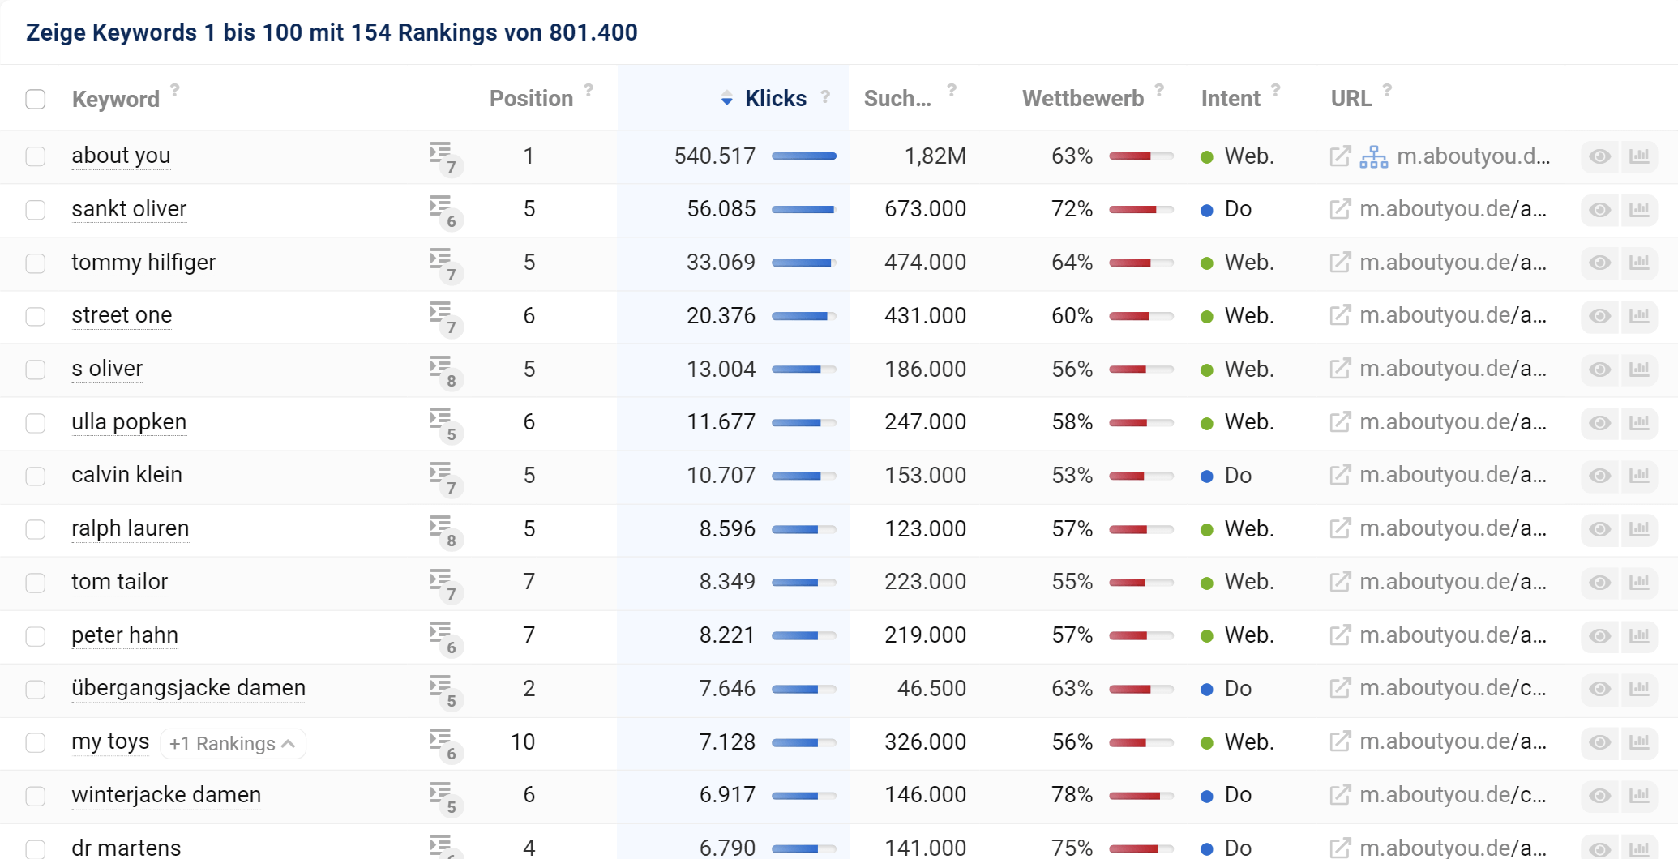Click Do intent label for calvin klein

pyautogui.click(x=1238, y=475)
